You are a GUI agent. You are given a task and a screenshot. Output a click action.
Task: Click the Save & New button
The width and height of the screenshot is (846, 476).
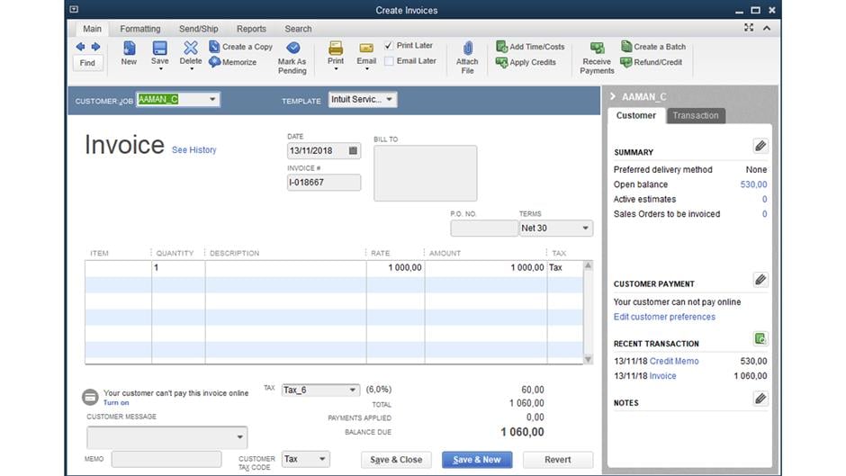(477, 460)
